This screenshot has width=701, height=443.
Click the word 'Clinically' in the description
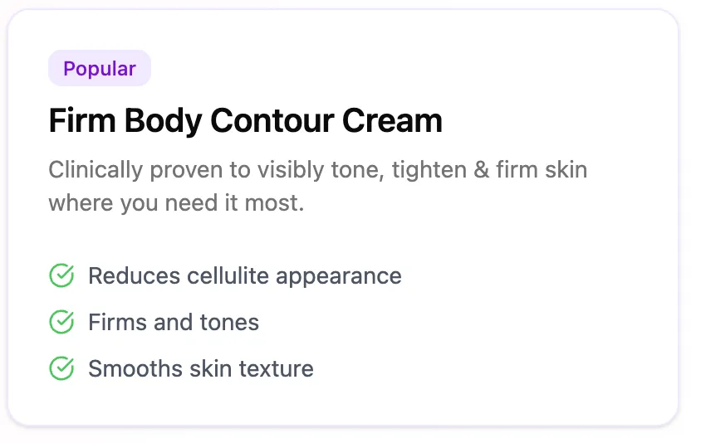96,171
